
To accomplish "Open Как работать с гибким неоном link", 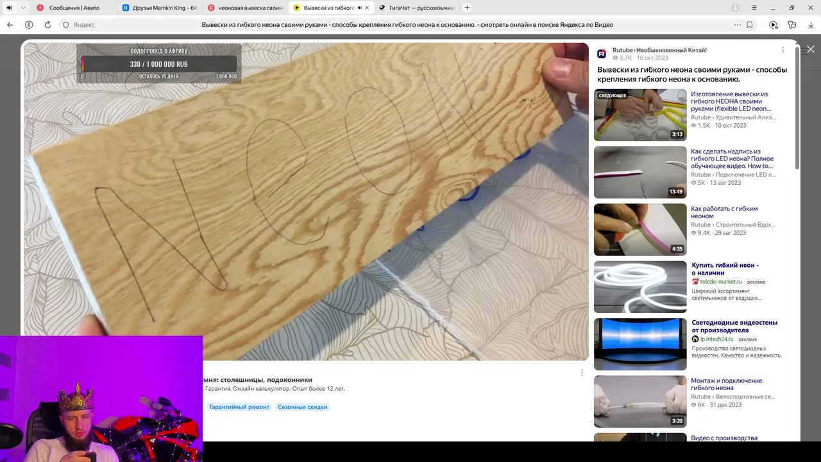I will coord(724,212).
